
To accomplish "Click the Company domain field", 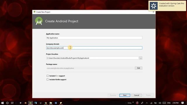I will coord(94,48).
